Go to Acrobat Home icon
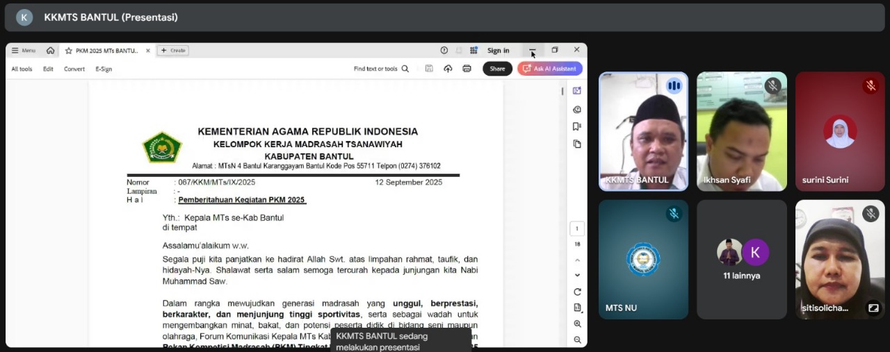 [50, 51]
